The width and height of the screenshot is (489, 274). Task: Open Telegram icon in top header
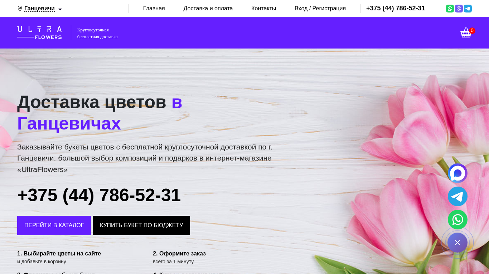pos(468,9)
